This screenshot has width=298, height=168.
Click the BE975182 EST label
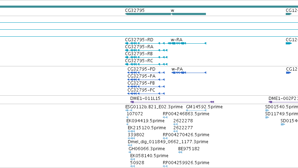coord(189,149)
